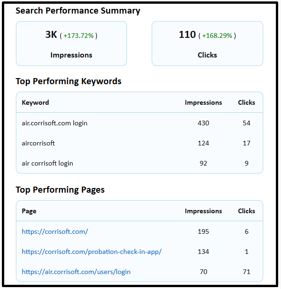Click the 17 clicks value for aircorrisoft
This screenshot has height=289, width=281.
[246, 143]
